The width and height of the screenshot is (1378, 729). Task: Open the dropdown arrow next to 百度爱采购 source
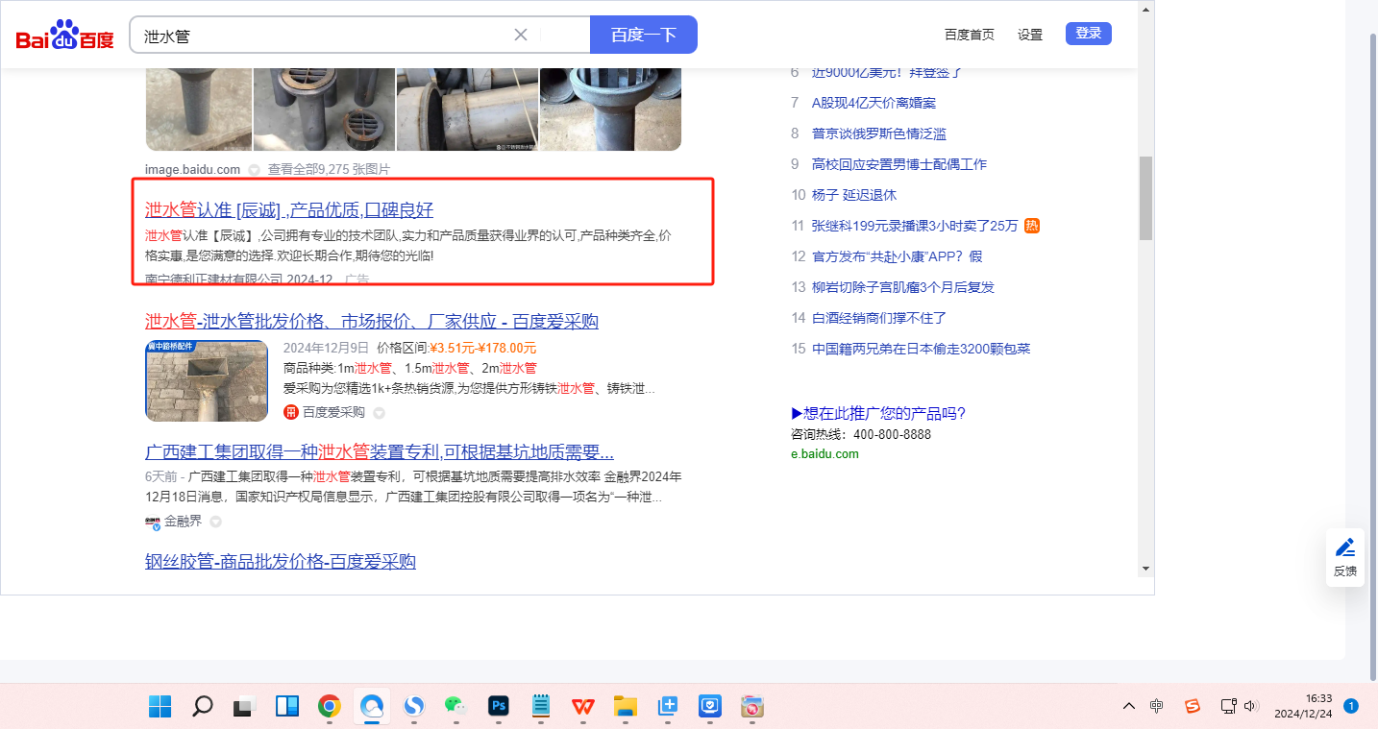coord(379,413)
